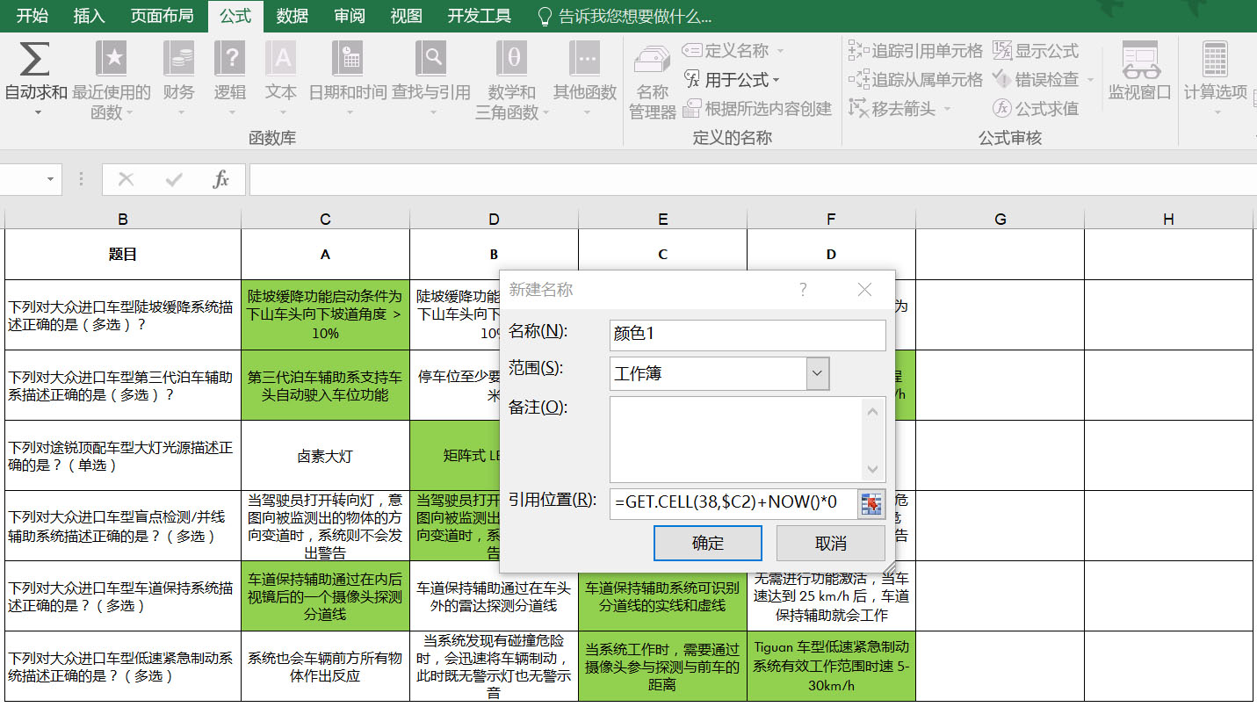Viewport: 1257px width, 707px height.
Task: Click the Cancel (取消) button
Action: [x=831, y=544]
